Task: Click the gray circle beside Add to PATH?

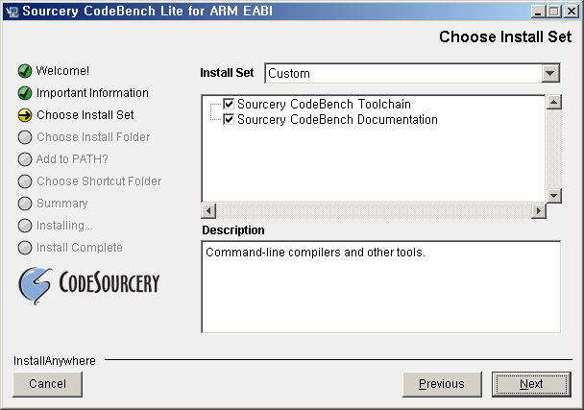Action: point(25,159)
